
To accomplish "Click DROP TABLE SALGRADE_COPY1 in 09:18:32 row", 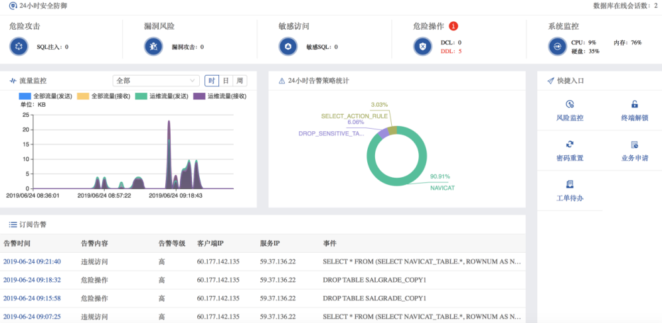I will (374, 280).
